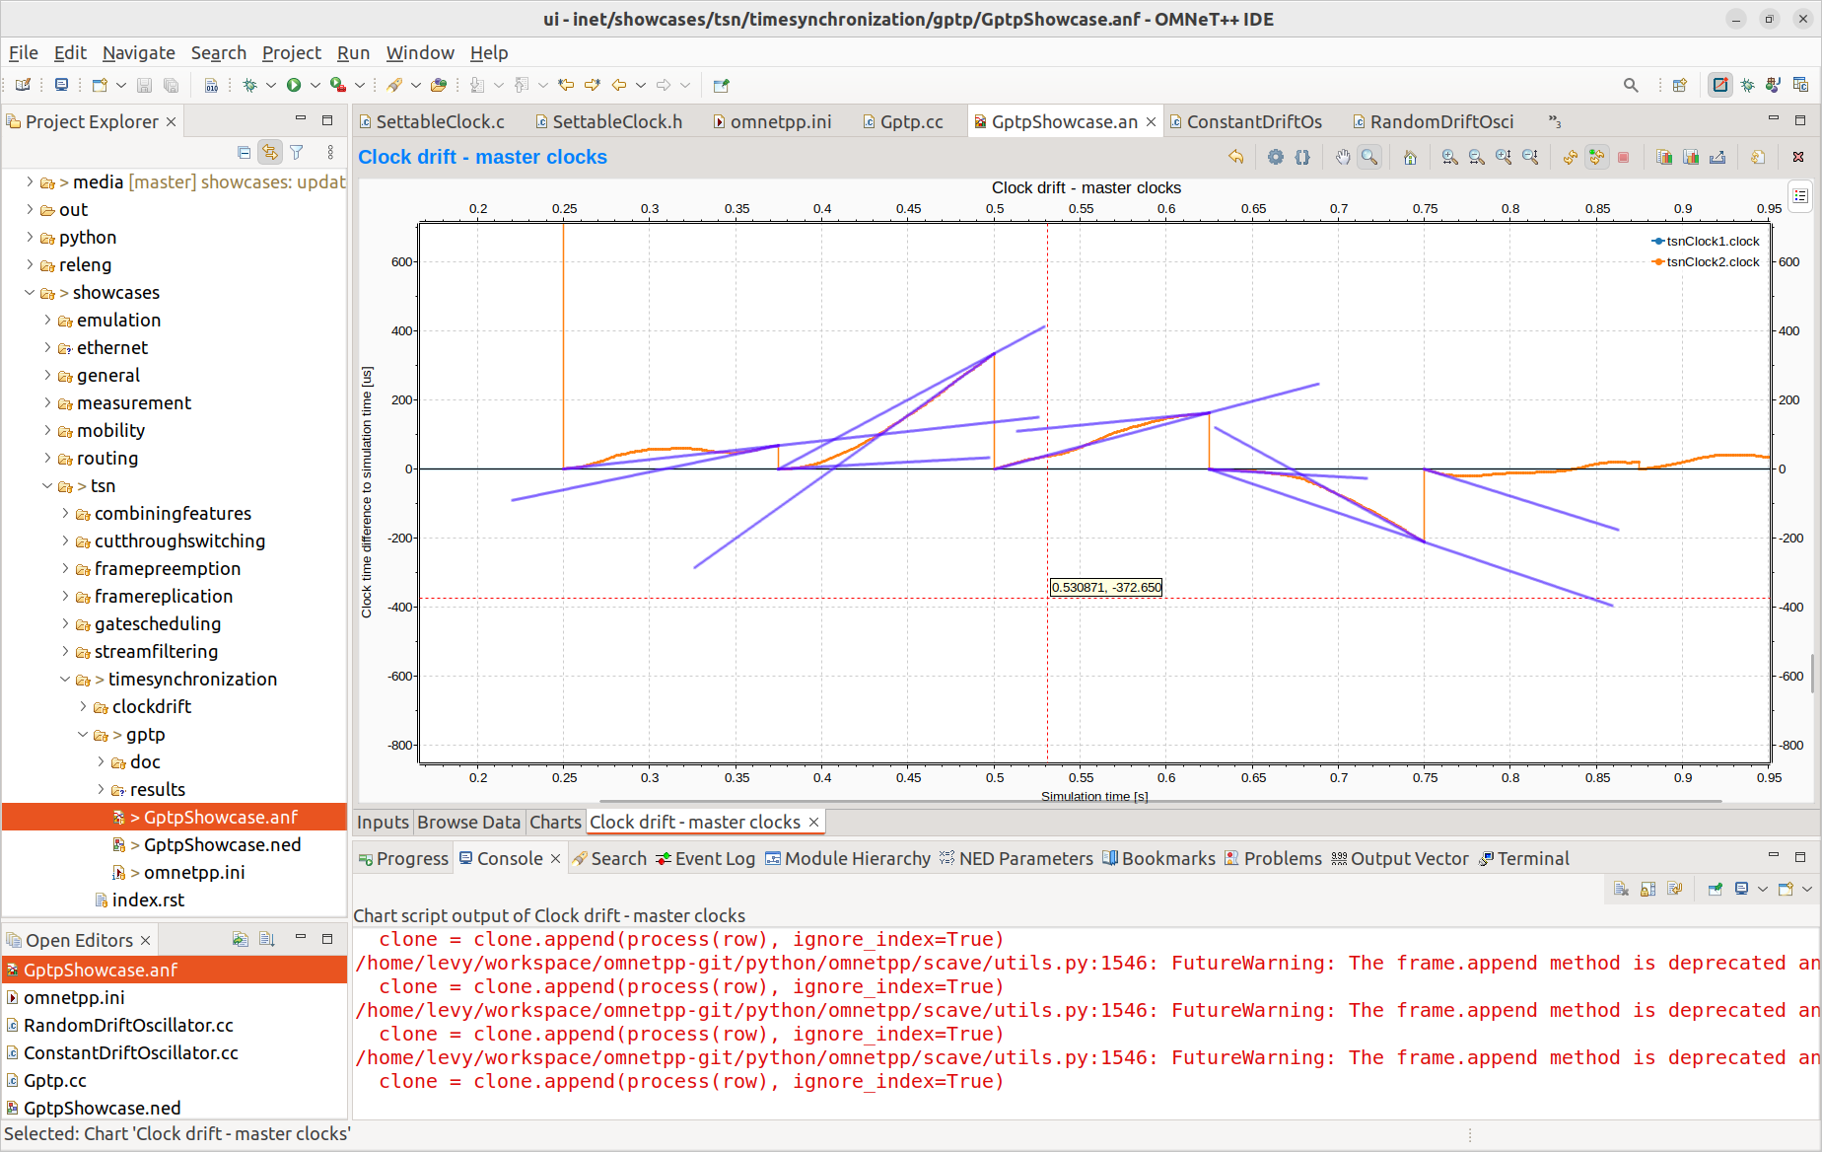Click the Vertical Zoom Out icon
Image resolution: width=1822 pixels, height=1152 pixels.
1530,157
